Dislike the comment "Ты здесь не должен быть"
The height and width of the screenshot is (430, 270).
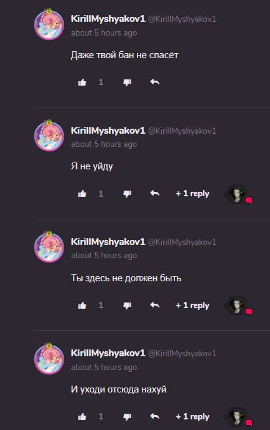(127, 305)
